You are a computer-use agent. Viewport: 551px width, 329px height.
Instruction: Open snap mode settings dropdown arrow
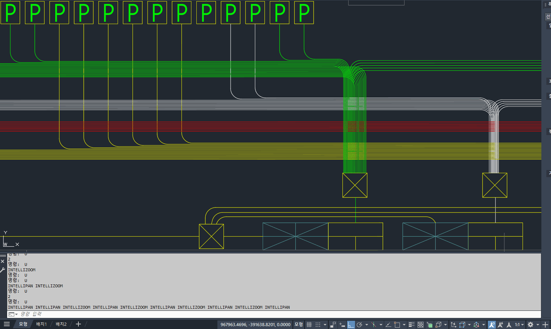[325, 324]
